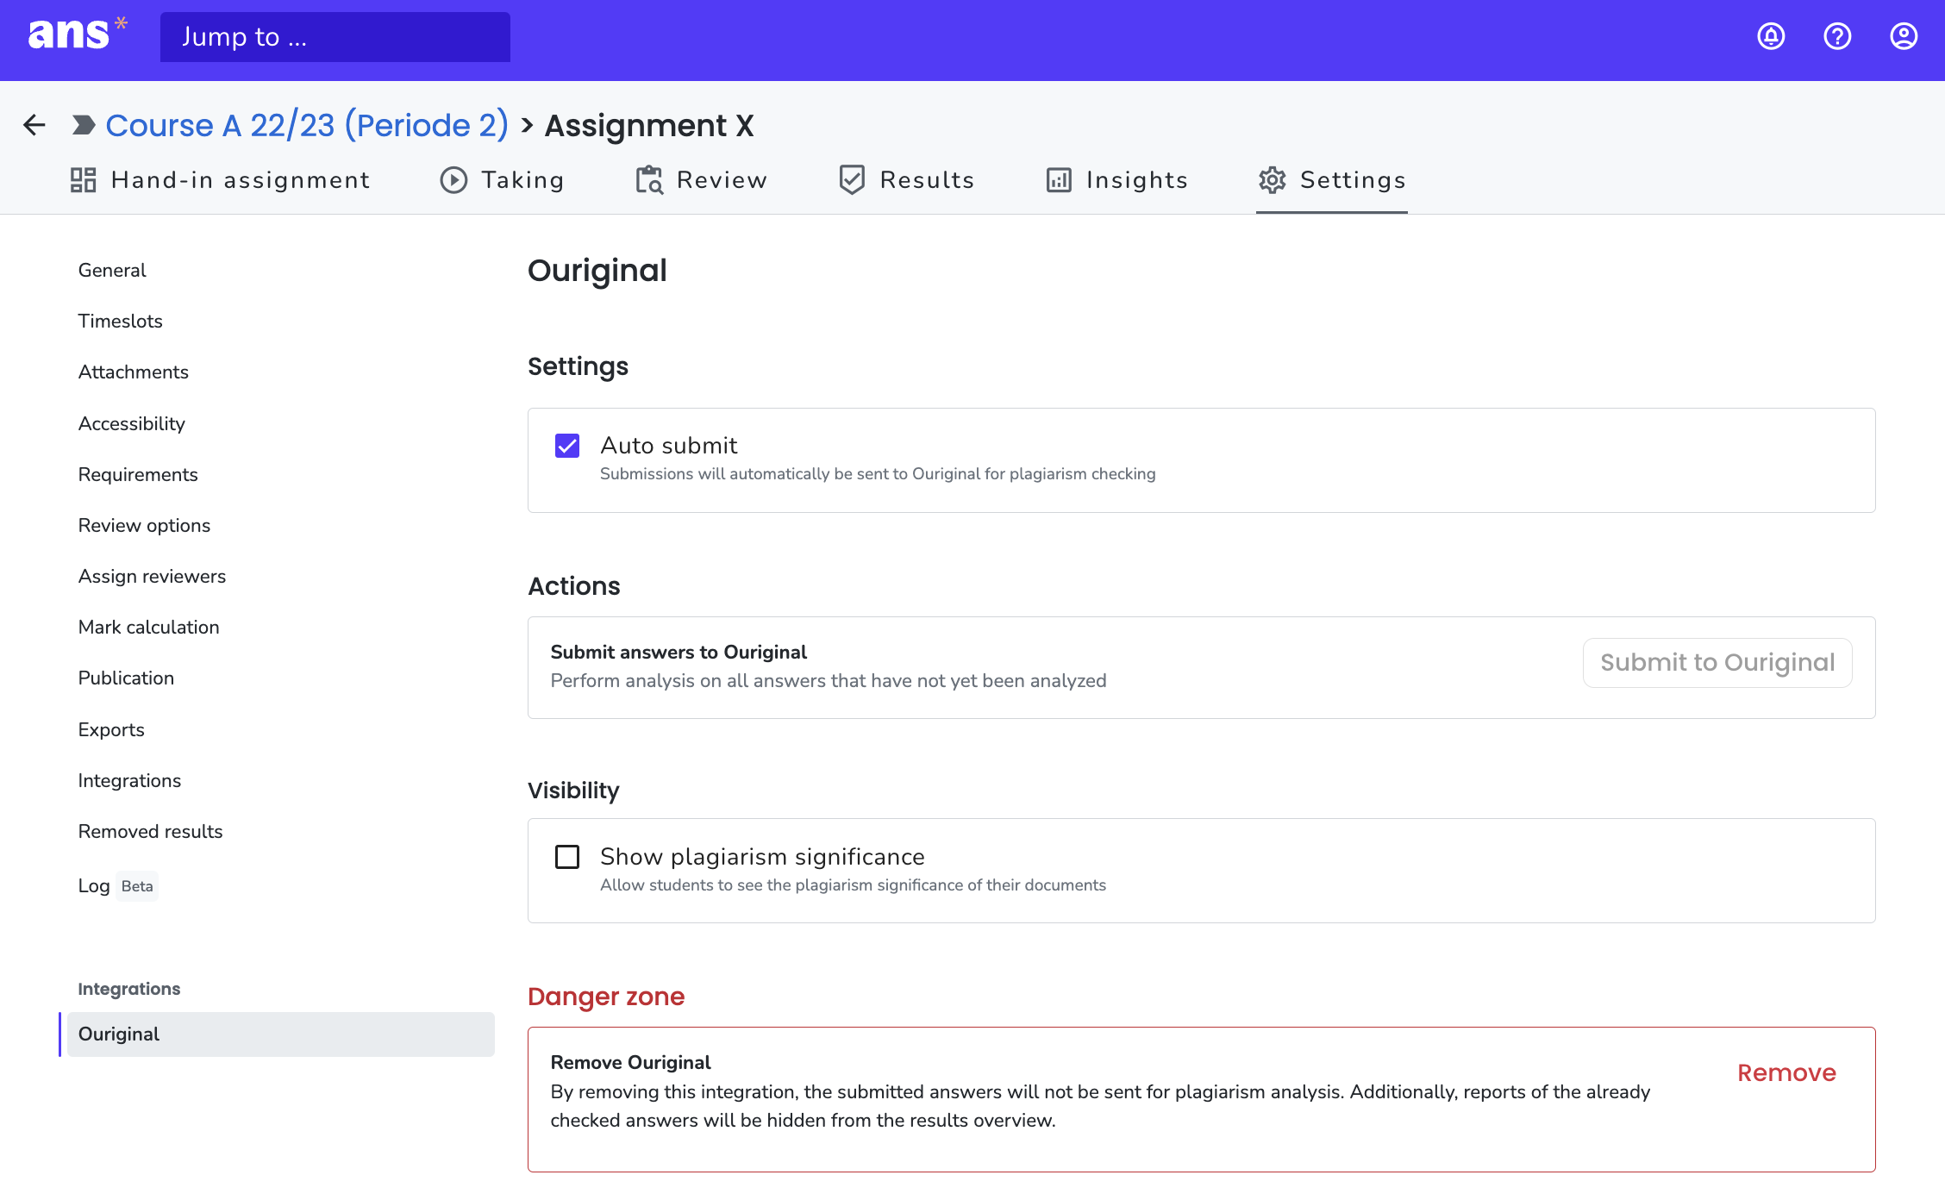Open the help question mark icon
This screenshot has height=1200, width=1945.
pos(1837,36)
